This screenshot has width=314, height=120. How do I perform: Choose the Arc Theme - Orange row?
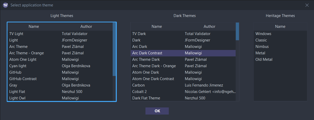27,53
